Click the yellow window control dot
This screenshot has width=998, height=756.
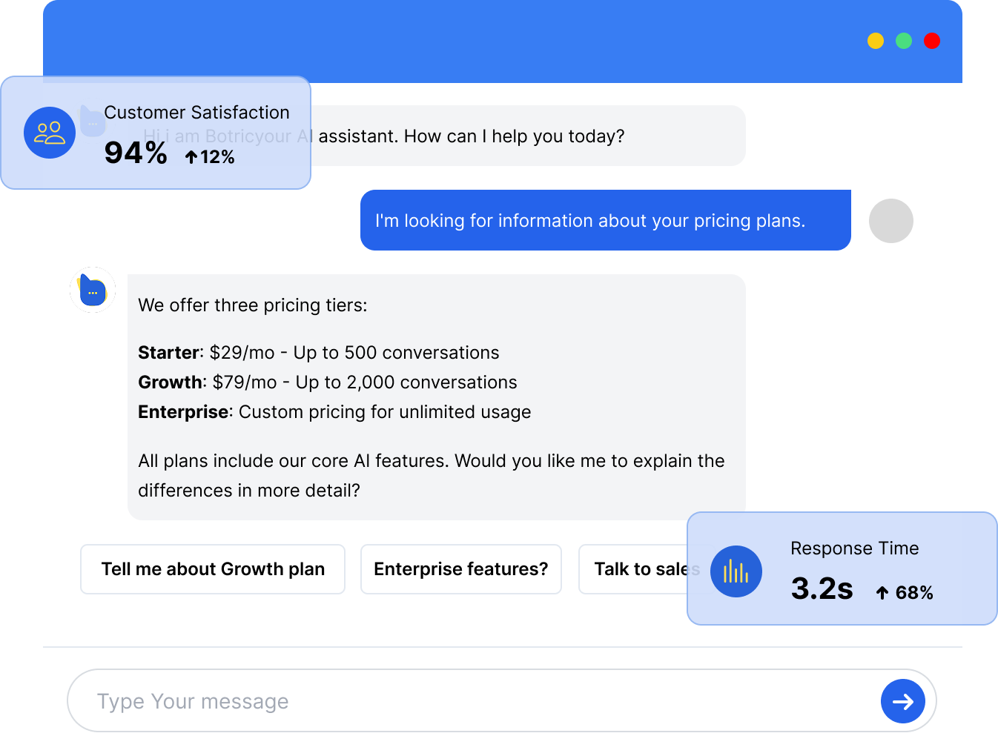click(876, 41)
